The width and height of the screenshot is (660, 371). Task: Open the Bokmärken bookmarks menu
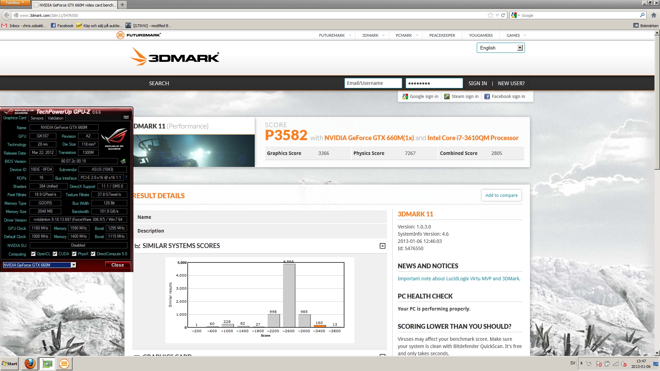pos(646,26)
